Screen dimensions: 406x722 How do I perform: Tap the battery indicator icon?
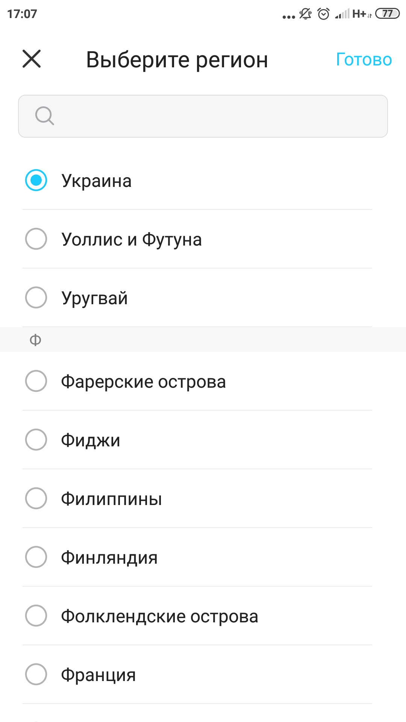point(387,14)
